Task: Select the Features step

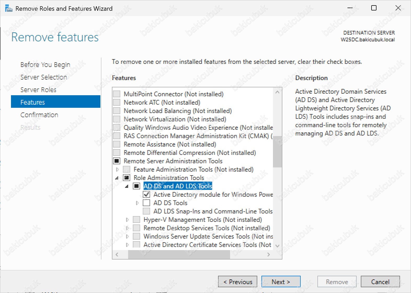Action: [56, 102]
